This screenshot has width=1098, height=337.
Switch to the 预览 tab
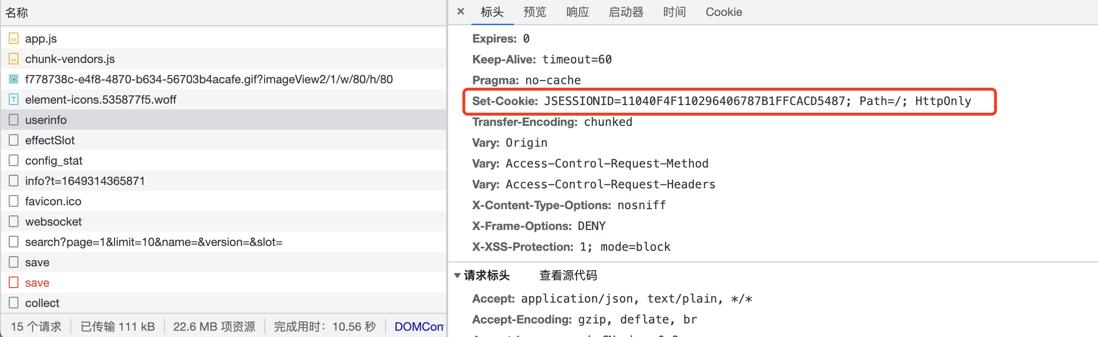[x=534, y=12]
